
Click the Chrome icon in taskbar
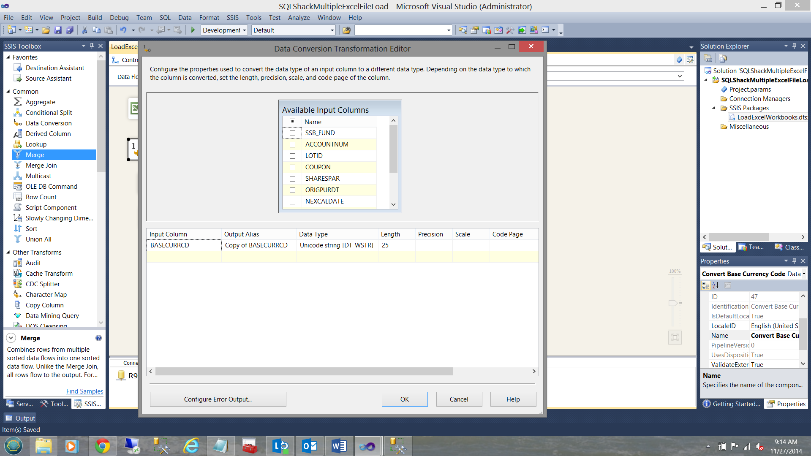tap(102, 446)
